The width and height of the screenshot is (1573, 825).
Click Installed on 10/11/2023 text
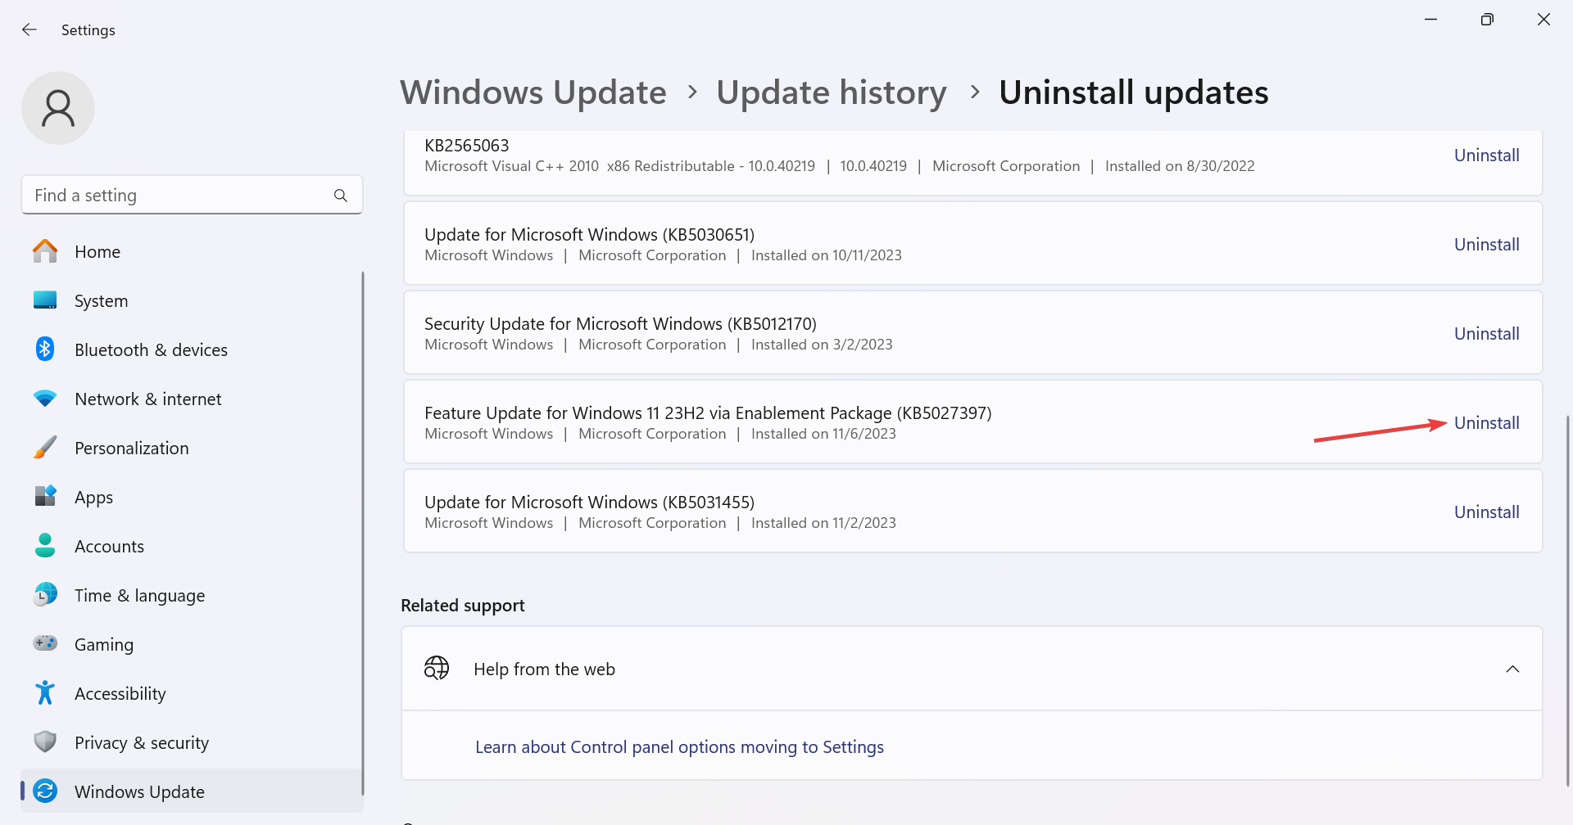[826, 255]
